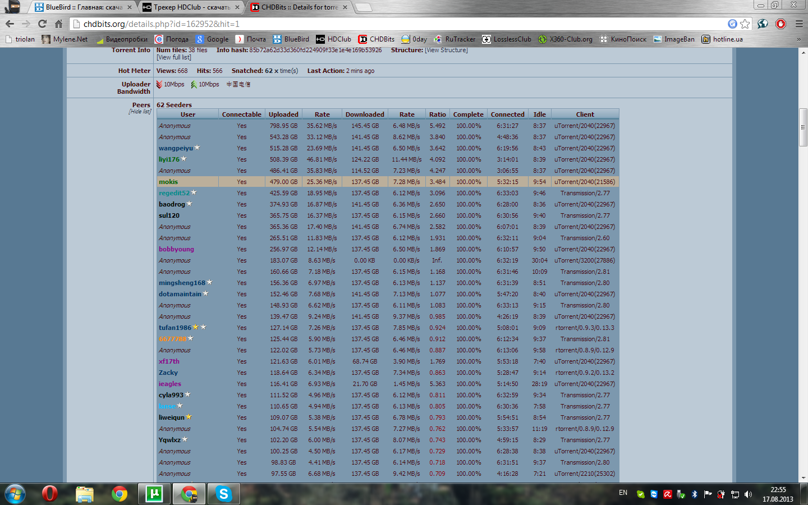
Task: Click View Structure link
Action: 446,50
